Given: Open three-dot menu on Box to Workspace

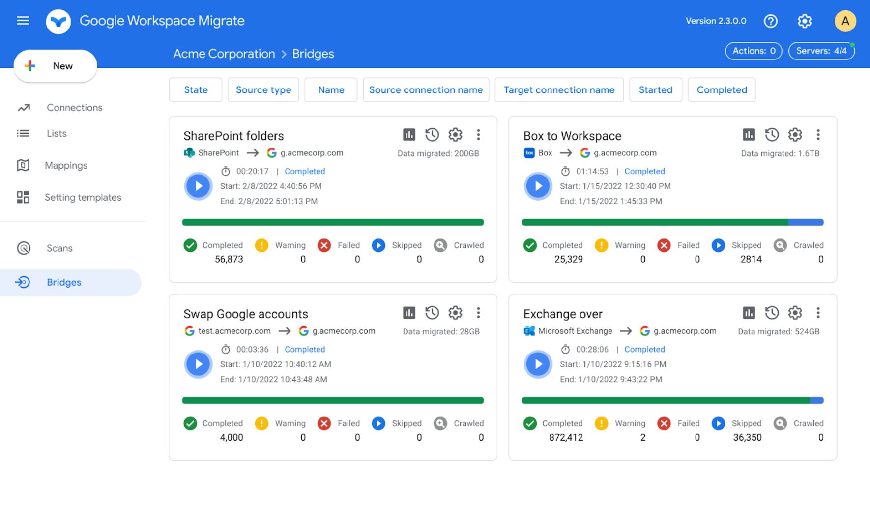Looking at the screenshot, I should [x=818, y=135].
